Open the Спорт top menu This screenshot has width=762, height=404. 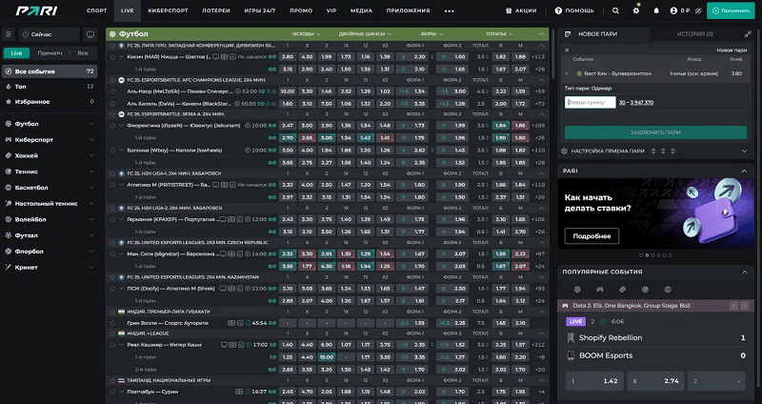click(97, 10)
